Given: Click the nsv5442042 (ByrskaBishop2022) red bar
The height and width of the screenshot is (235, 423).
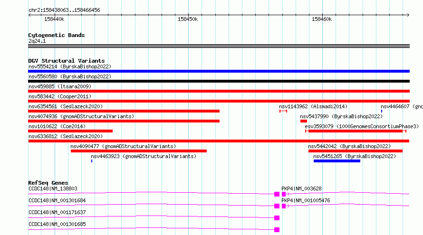Looking at the screenshot, I should tap(356, 151).
